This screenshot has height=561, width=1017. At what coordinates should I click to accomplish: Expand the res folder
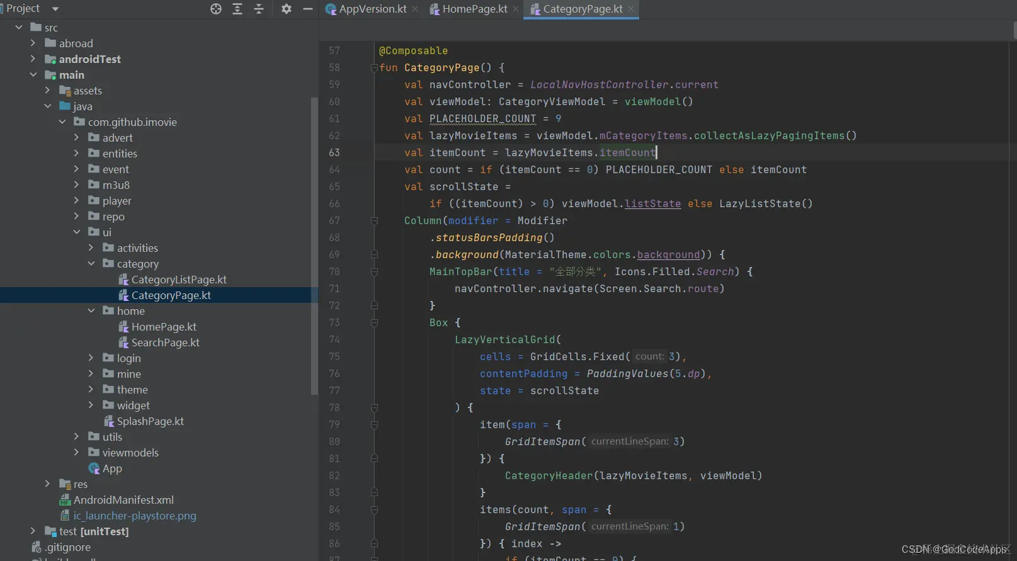pos(48,484)
